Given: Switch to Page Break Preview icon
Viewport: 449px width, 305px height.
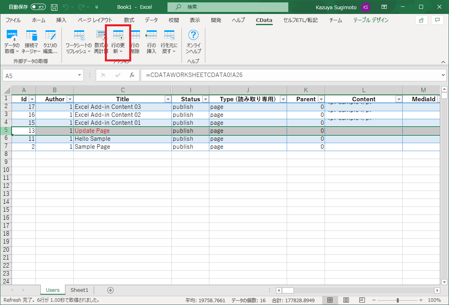Looking at the screenshot, I should (362, 300).
